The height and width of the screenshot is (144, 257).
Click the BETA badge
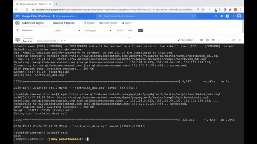tap(141, 30)
